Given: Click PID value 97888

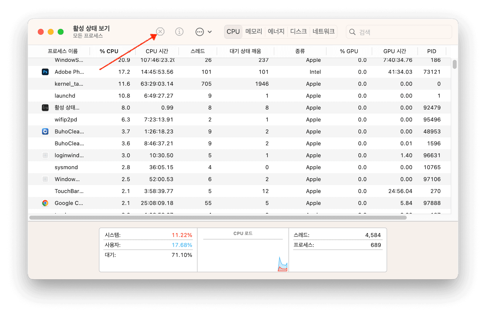Looking at the screenshot, I should (x=432, y=203).
